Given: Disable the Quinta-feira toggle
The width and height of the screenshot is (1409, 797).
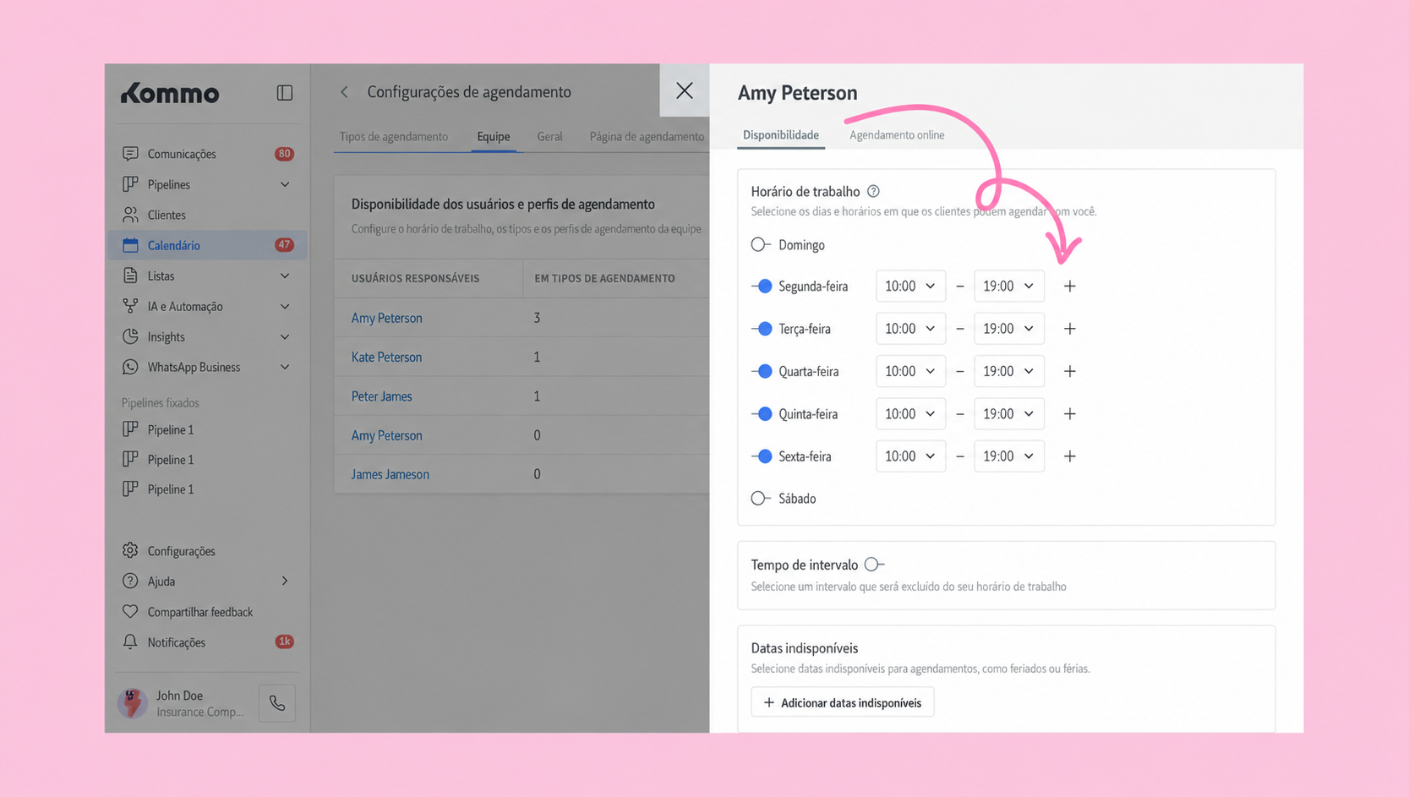Looking at the screenshot, I should pyautogui.click(x=762, y=414).
